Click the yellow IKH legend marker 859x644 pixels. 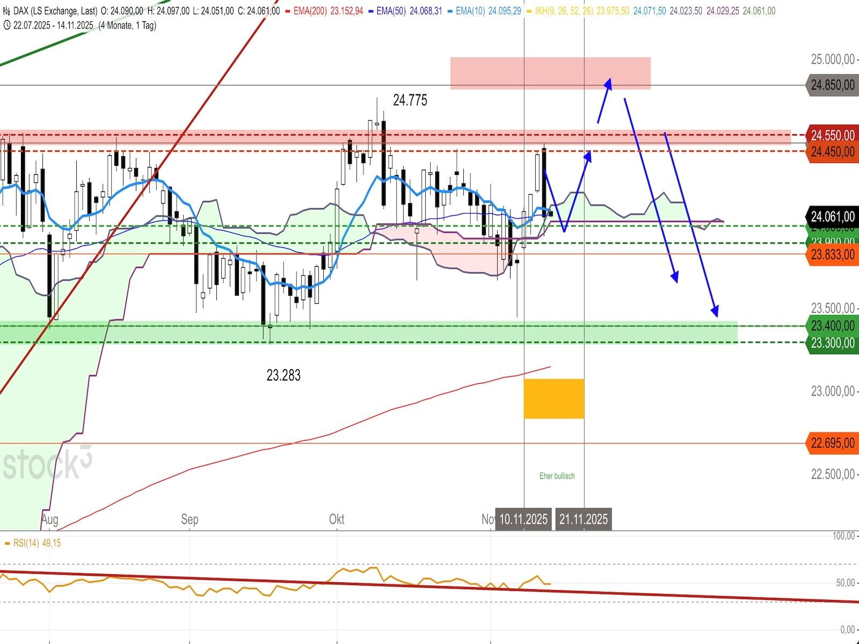(529, 11)
